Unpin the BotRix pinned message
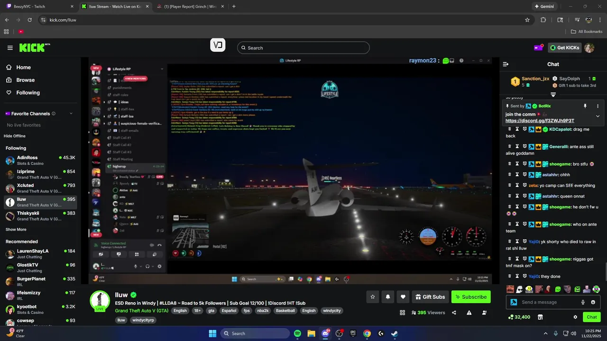The width and height of the screenshot is (607, 341). click(585, 106)
